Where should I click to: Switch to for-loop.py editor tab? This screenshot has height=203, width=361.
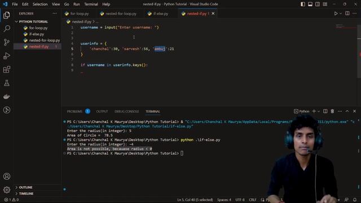tap(80, 14)
